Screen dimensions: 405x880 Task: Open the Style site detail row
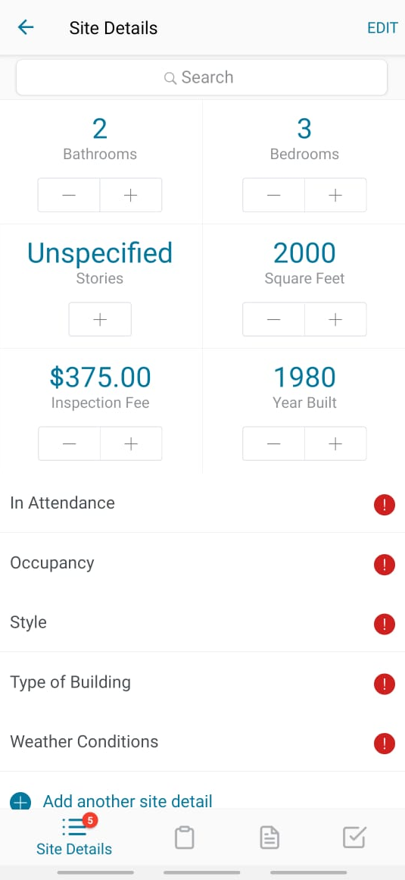[202, 622]
